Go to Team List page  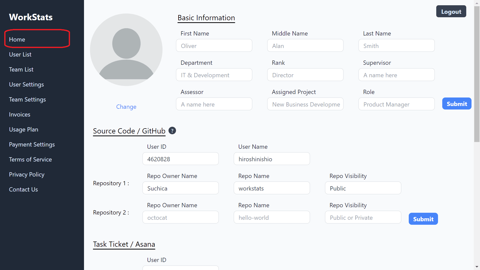(21, 69)
